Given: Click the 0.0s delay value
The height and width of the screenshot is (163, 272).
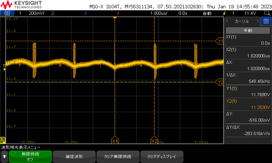Looking at the screenshot, I should (x=183, y=13).
